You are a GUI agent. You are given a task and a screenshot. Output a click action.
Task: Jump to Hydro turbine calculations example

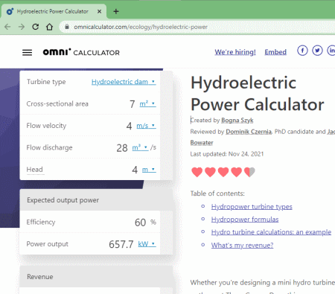(x=271, y=232)
